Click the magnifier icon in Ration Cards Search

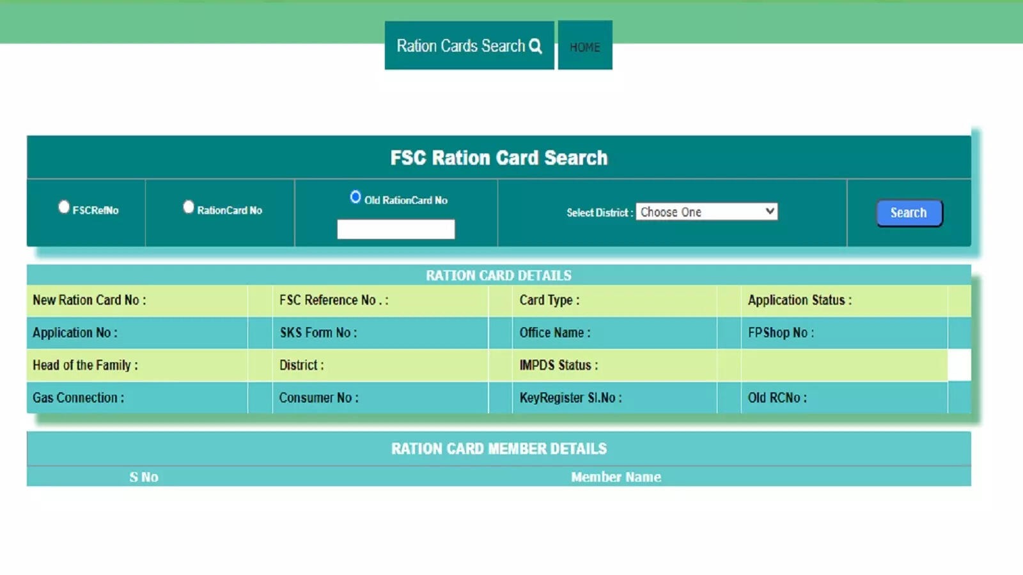click(536, 46)
